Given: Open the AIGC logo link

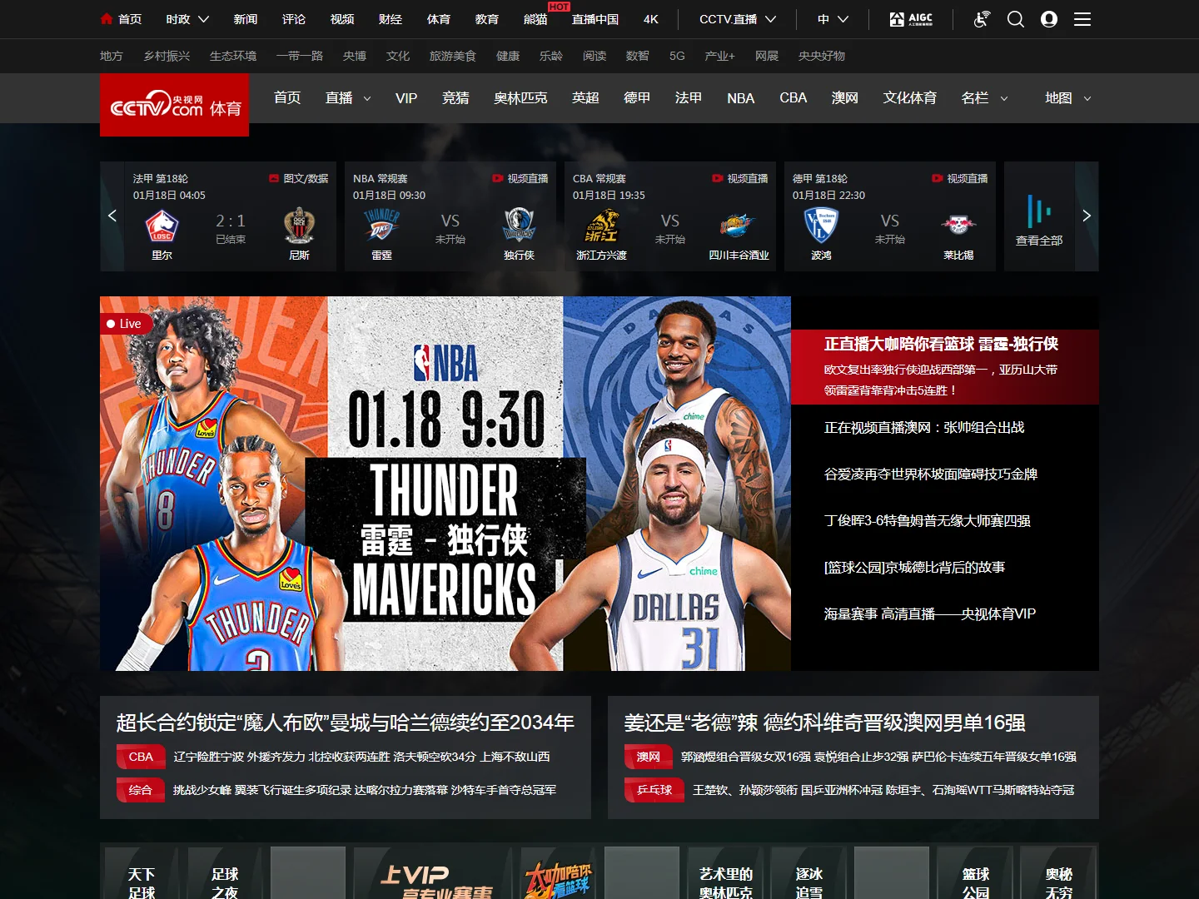Looking at the screenshot, I should coord(911,18).
